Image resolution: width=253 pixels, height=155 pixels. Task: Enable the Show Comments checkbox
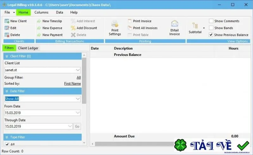pos(211,21)
